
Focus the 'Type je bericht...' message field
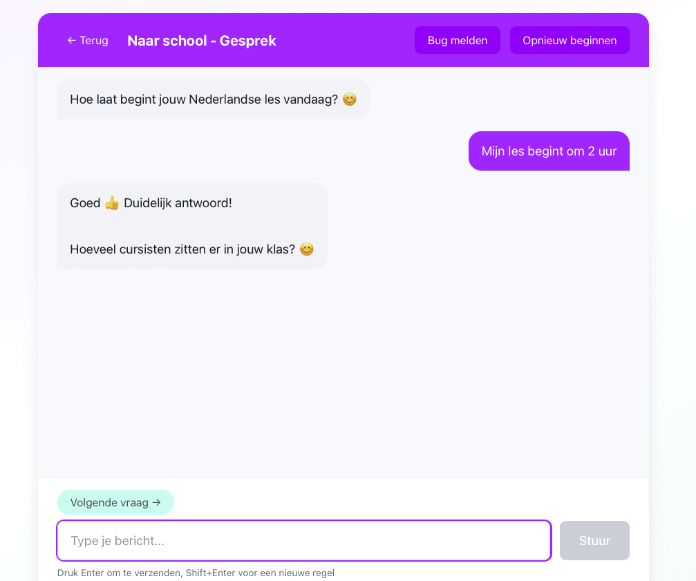[x=304, y=541]
